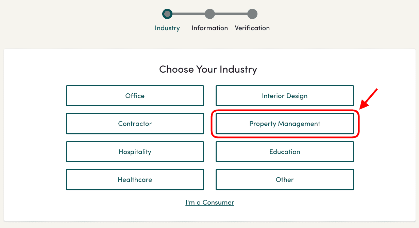Click the filled Industry step circle
419x228 pixels.
(167, 14)
